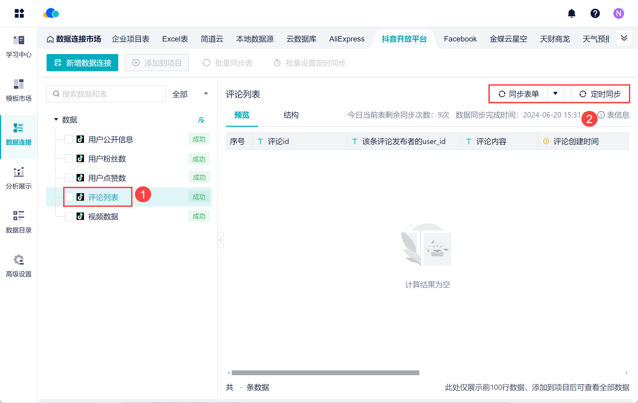Screen dimensions: 638x403
Task: Switch to the Facebook tab
Action: 460,39
